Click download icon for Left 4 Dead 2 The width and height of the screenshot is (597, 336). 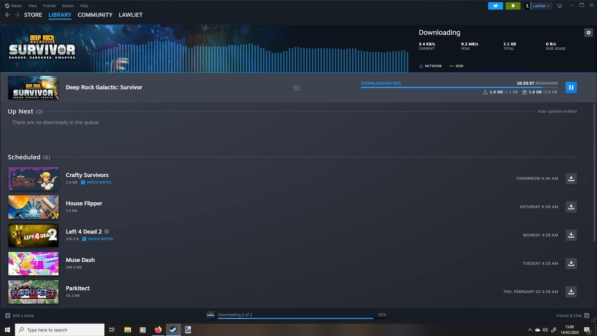point(571,235)
